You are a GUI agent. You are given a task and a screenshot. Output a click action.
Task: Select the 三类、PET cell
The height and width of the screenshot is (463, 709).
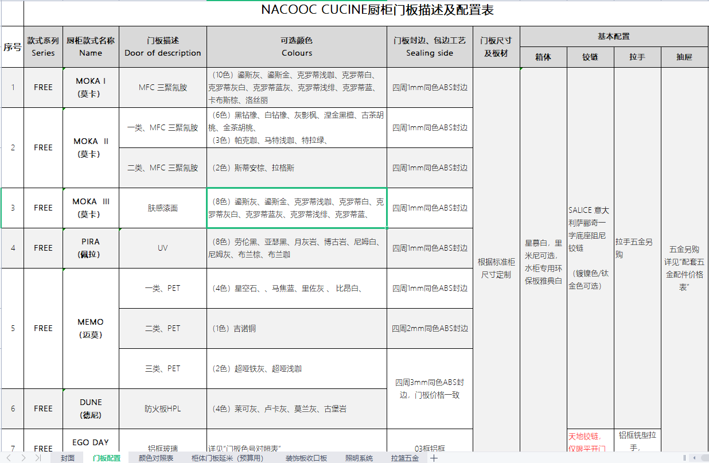pos(163,368)
